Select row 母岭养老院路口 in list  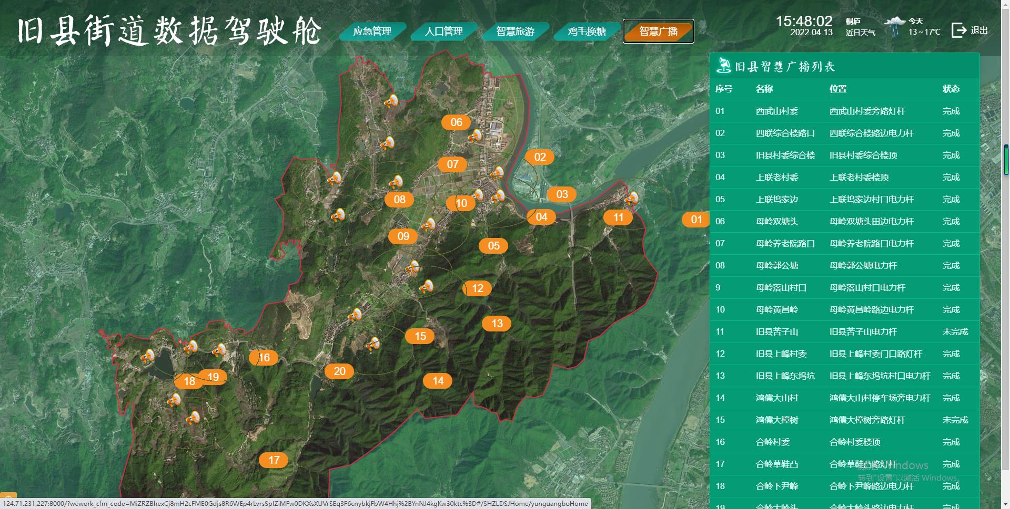tap(844, 244)
